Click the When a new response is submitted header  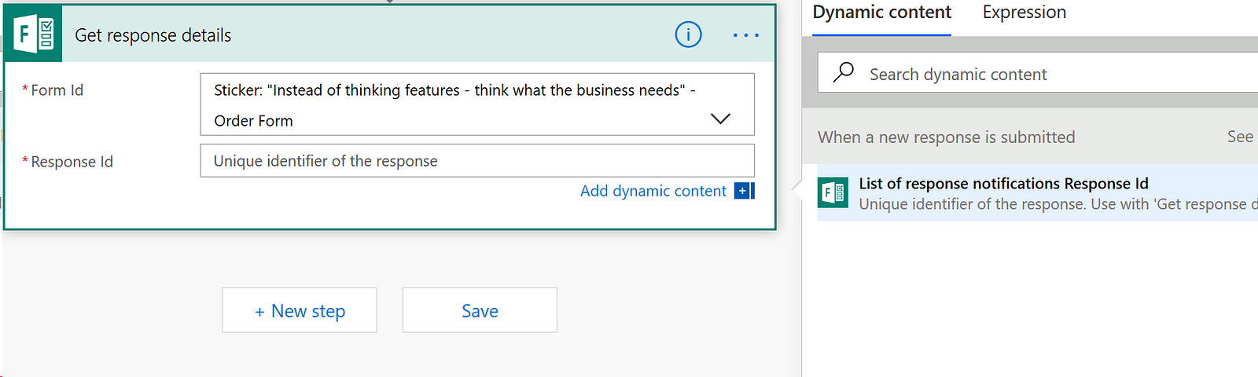pyautogui.click(x=946, y=137)
